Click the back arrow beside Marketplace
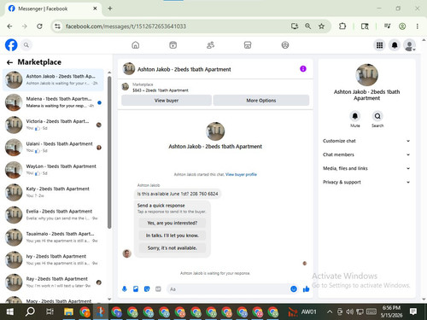 coord(9,62)
